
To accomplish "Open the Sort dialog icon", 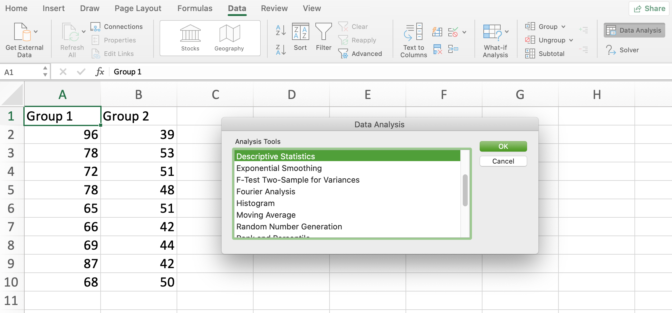I will click(x=300, y=31).
